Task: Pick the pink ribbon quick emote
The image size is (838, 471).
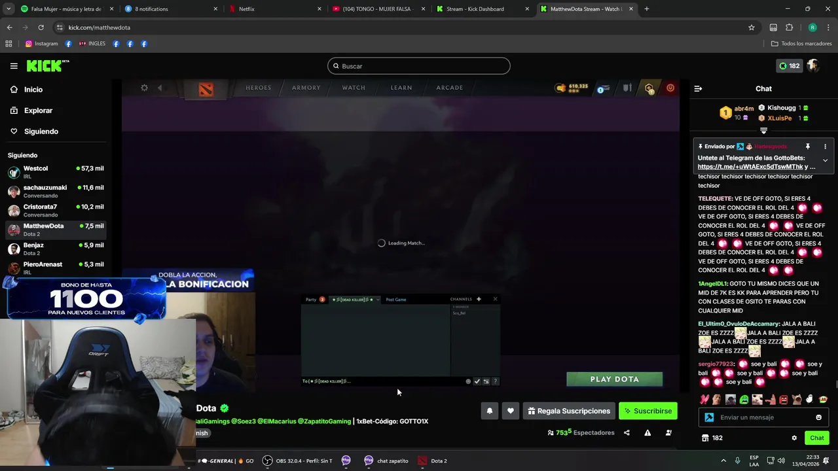Action: [x=704, y=400]
